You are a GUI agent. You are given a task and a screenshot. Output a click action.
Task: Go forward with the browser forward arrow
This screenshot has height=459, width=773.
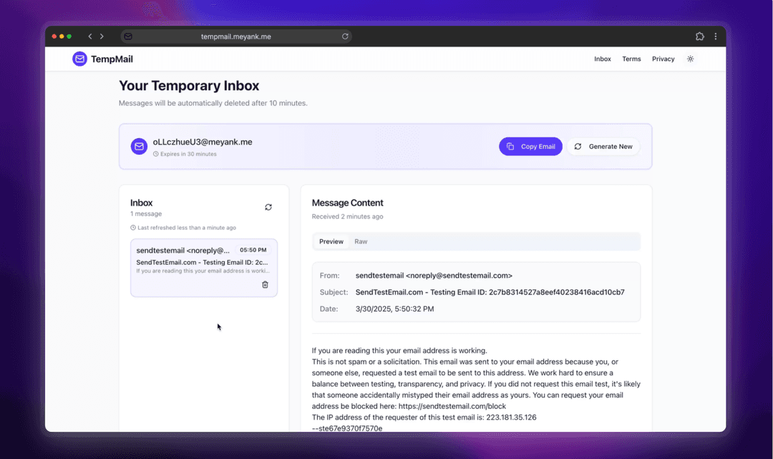click(102, 36)
